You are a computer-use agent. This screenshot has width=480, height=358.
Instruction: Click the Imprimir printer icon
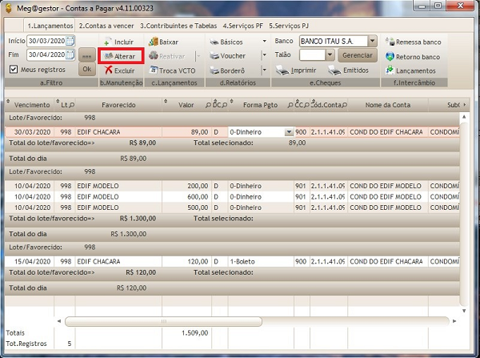(x=282, y=70)
